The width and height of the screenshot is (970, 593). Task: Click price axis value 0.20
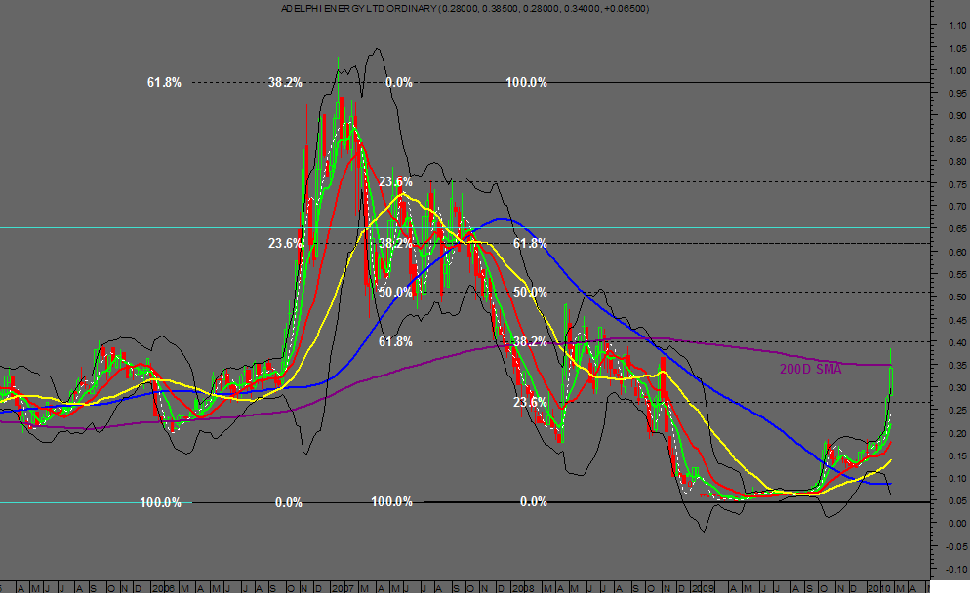coord(957,433)
